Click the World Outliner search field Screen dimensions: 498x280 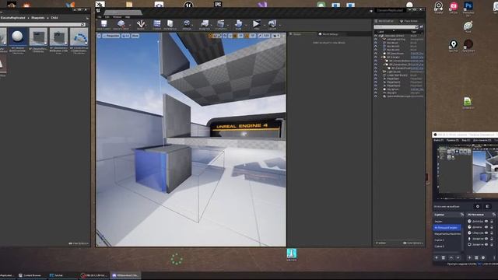395,27
